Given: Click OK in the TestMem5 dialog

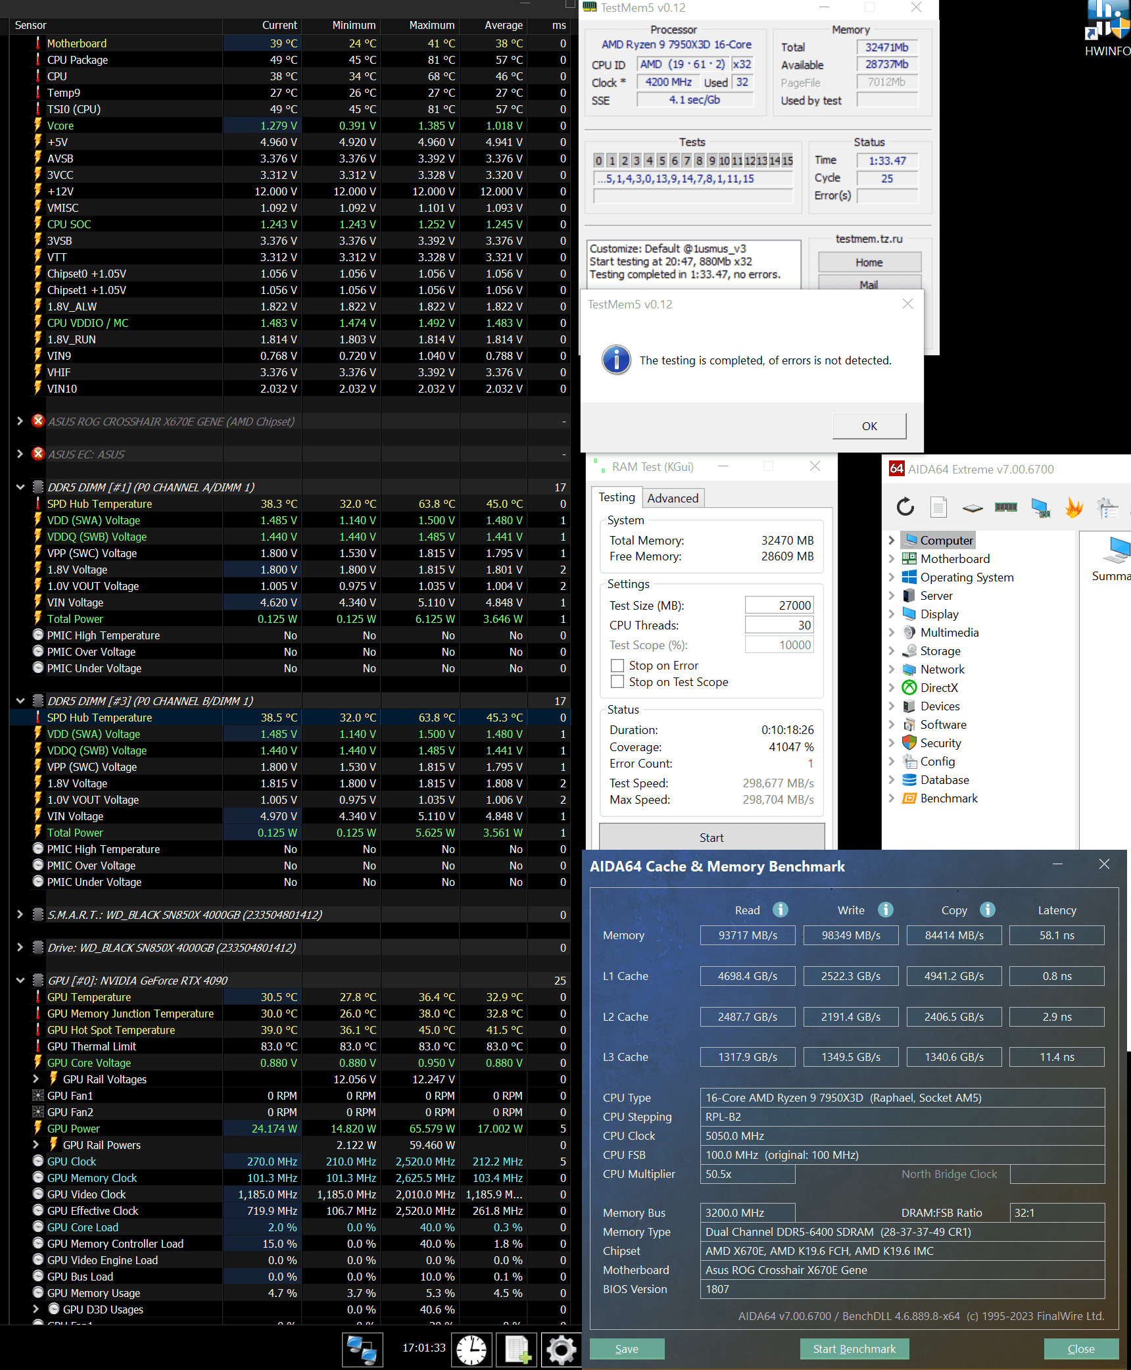Looking at the screenshot, I should pyautogui.click(x=869, y=426).
